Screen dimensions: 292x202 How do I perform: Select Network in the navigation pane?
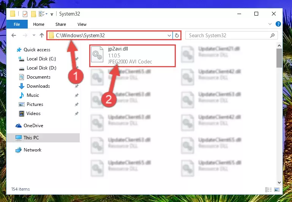tap(32, 150)
